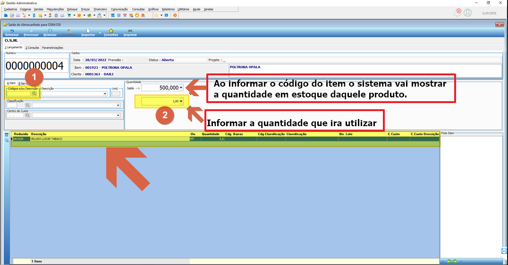Open the Vendas menu

pyautogui.click(x=39, y=9)
